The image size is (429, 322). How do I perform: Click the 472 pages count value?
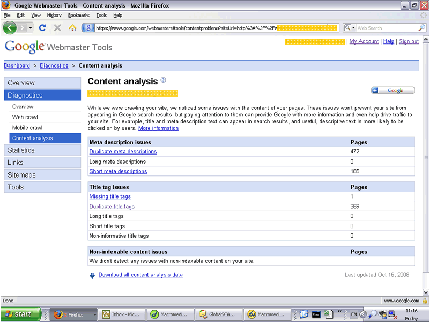(x=355, y=152)
